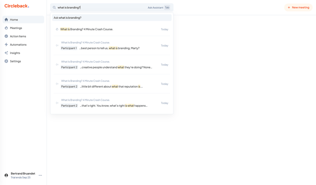Image resolution: width=316 pixels, height=185 pixels.
Task: Open Insights in sidebar
Action: [23, 53]
